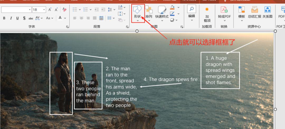Clear all text formatting with the eraser icon
Image resolution: width=285 pixels, height=129 pixels.
(65, 9)
